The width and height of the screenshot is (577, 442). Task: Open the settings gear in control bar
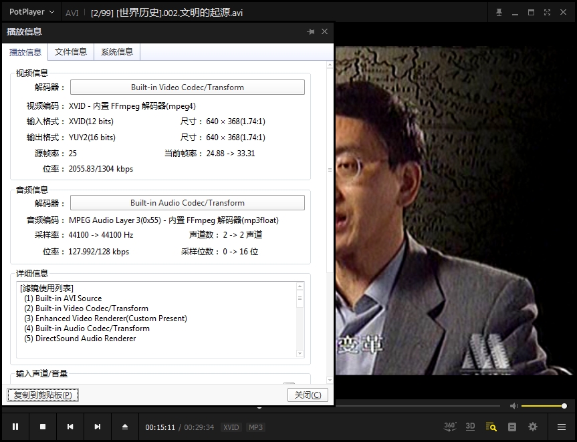(533, 427)
